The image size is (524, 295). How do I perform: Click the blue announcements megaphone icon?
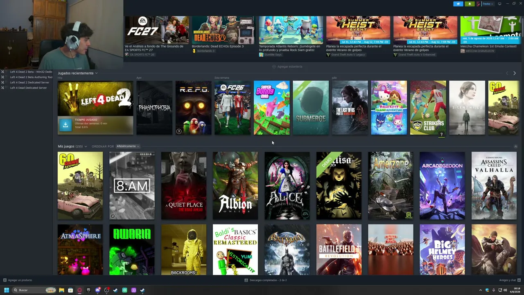click(x=458, y=4)
